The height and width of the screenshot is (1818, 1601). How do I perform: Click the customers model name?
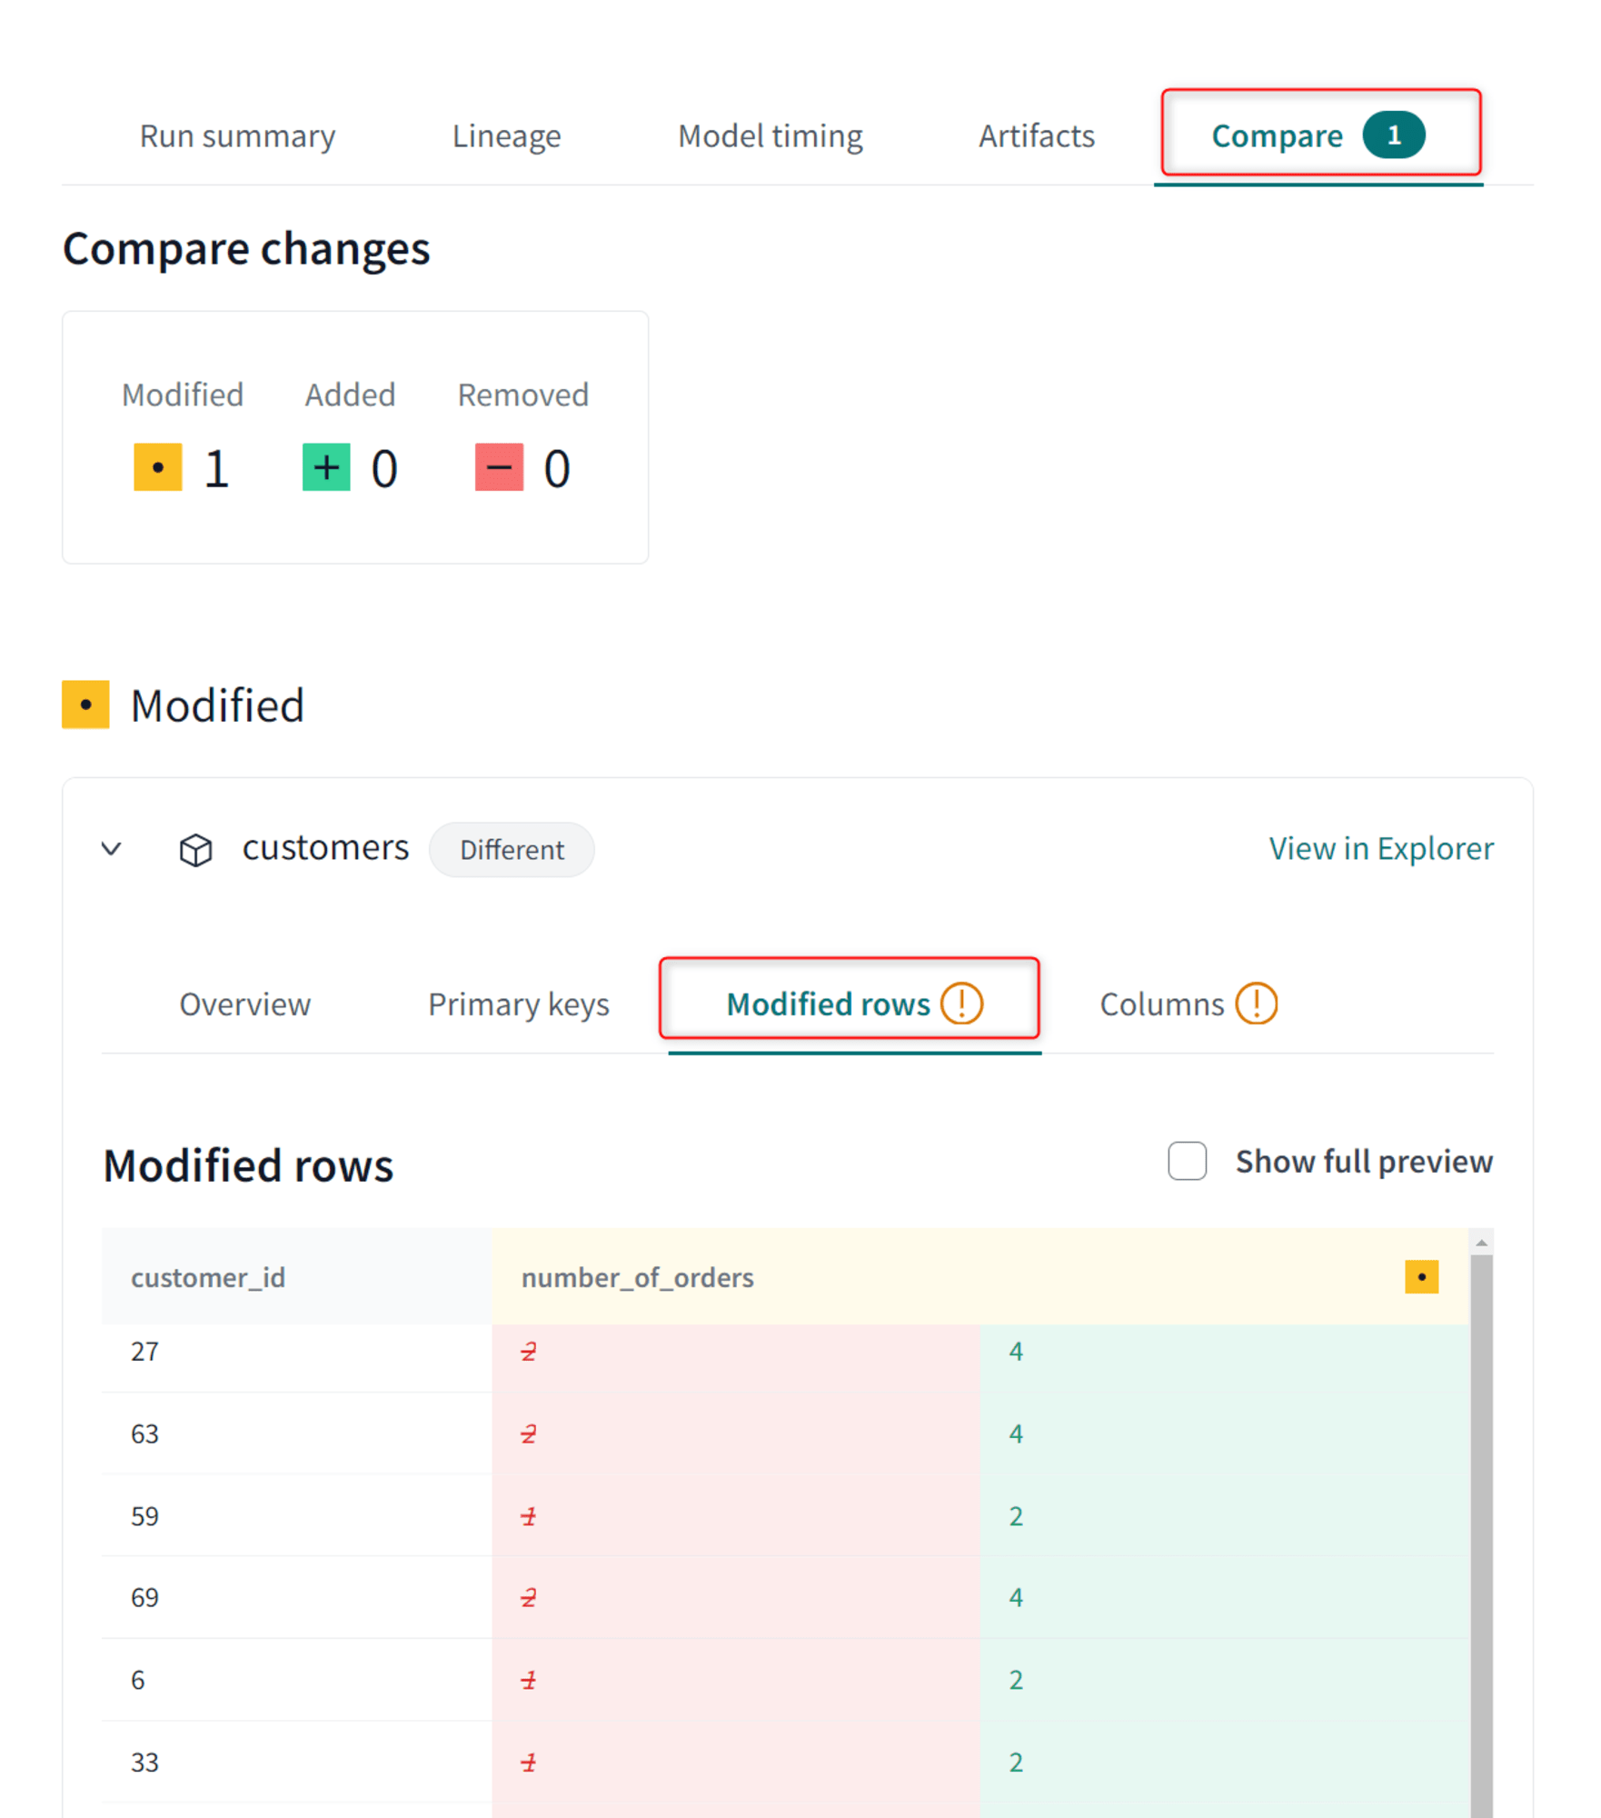click(x=325, y=847)
